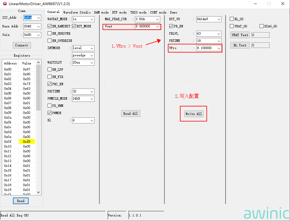Open the PRLVL dropdown
This screenshot has height=221, width=290.
[209, 34]
